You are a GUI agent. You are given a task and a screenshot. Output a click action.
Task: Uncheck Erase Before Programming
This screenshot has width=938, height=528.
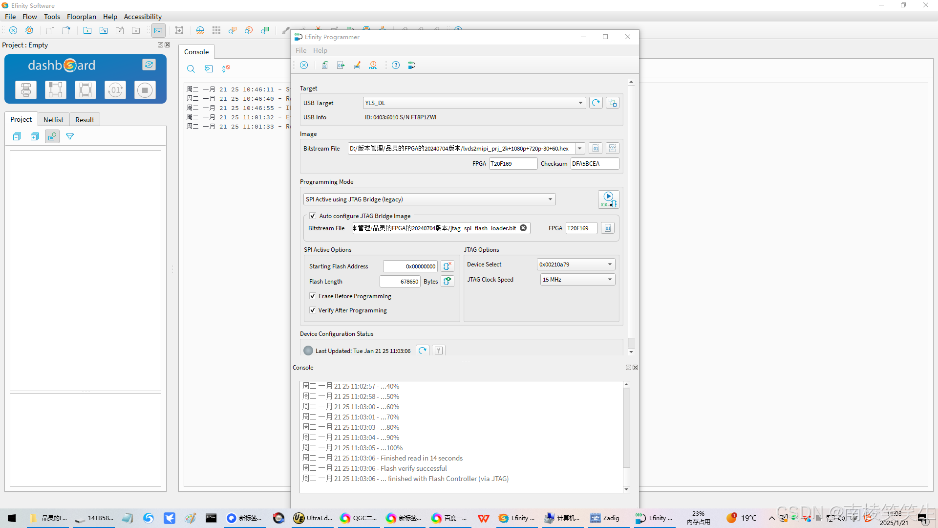click(313, 296)
